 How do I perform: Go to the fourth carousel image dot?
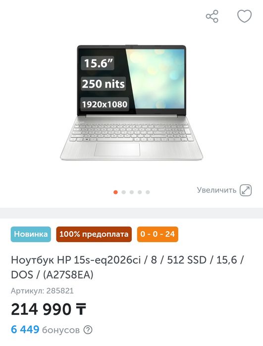pyautogui.click(x=140, y=192)
